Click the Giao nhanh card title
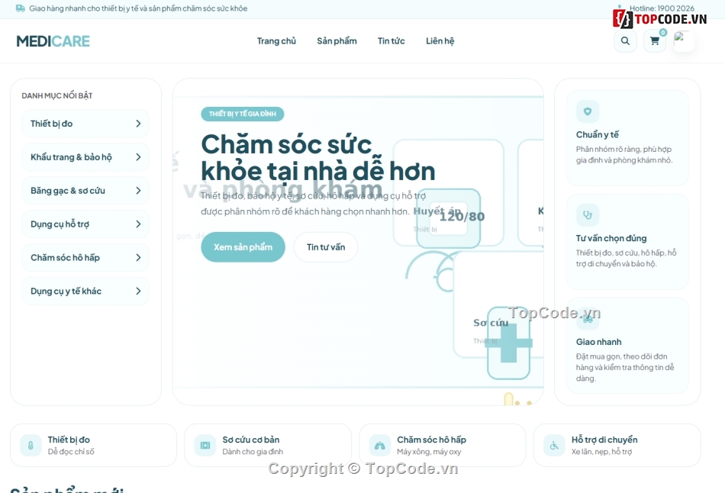This screenshot has width=725, height=493. click(x=598, y=342)
